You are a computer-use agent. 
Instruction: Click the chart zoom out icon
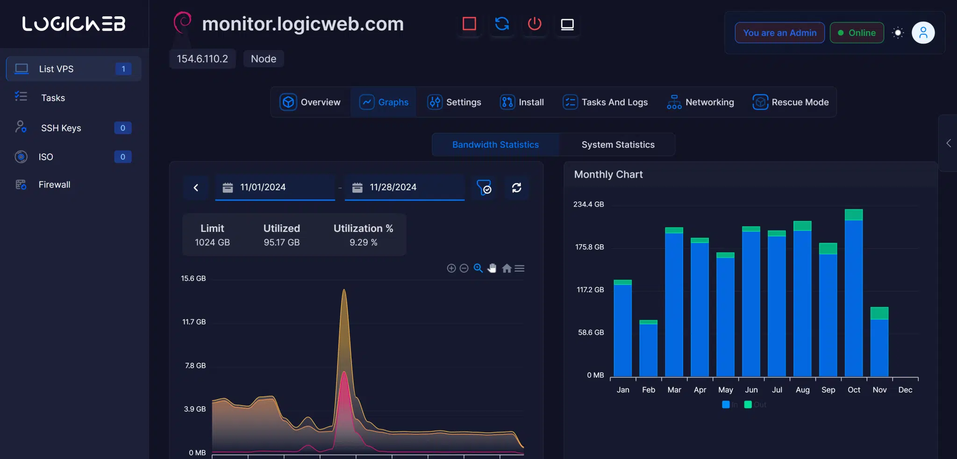(464, 268)
